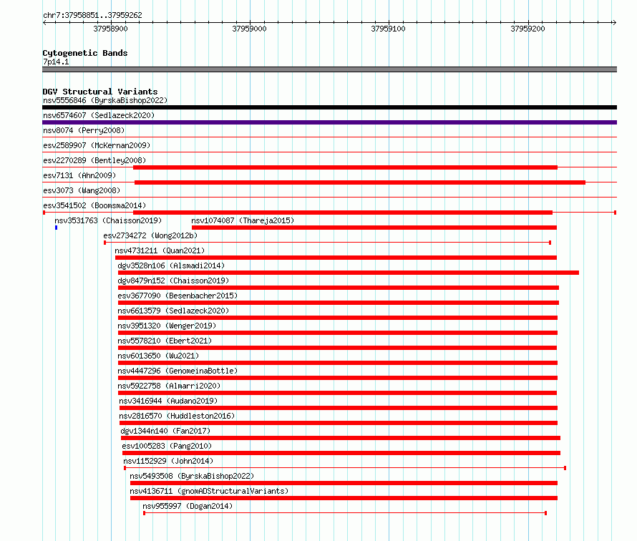Click the Cytogenetic Bands track title
Viewport: 637px width, 541px height.
pos(85,53)
